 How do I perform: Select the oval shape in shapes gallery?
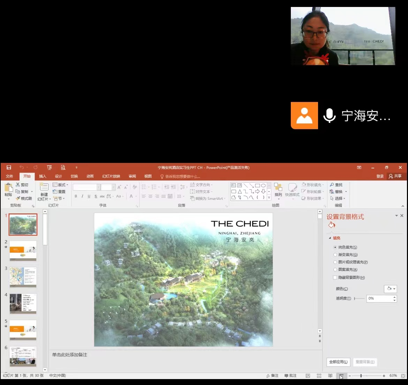click(263, 186)
